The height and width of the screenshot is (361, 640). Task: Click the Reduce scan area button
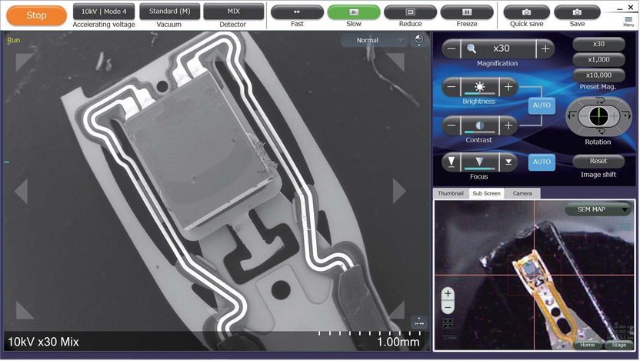(410, 12)
